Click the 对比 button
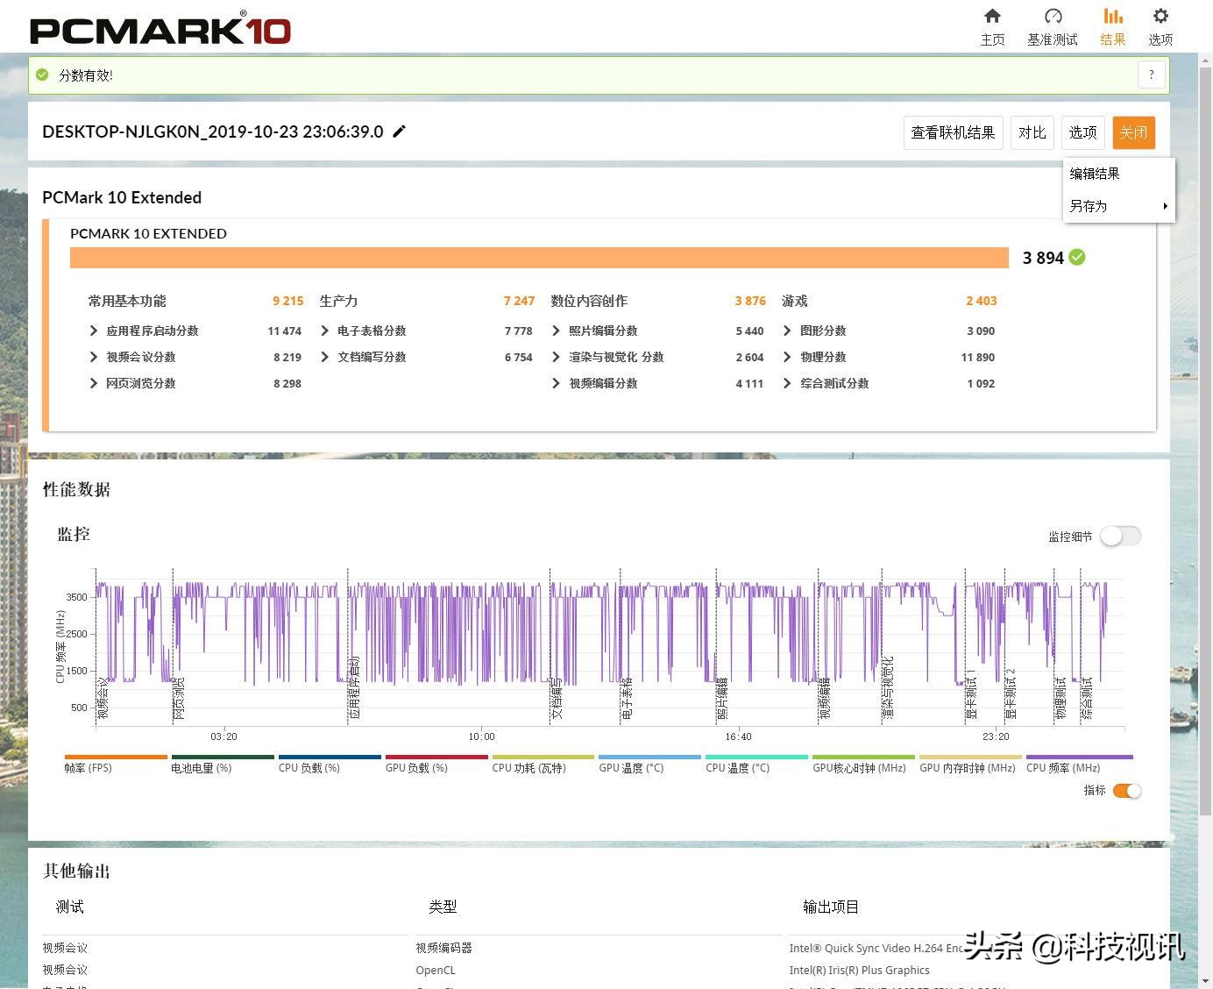 1032,132
